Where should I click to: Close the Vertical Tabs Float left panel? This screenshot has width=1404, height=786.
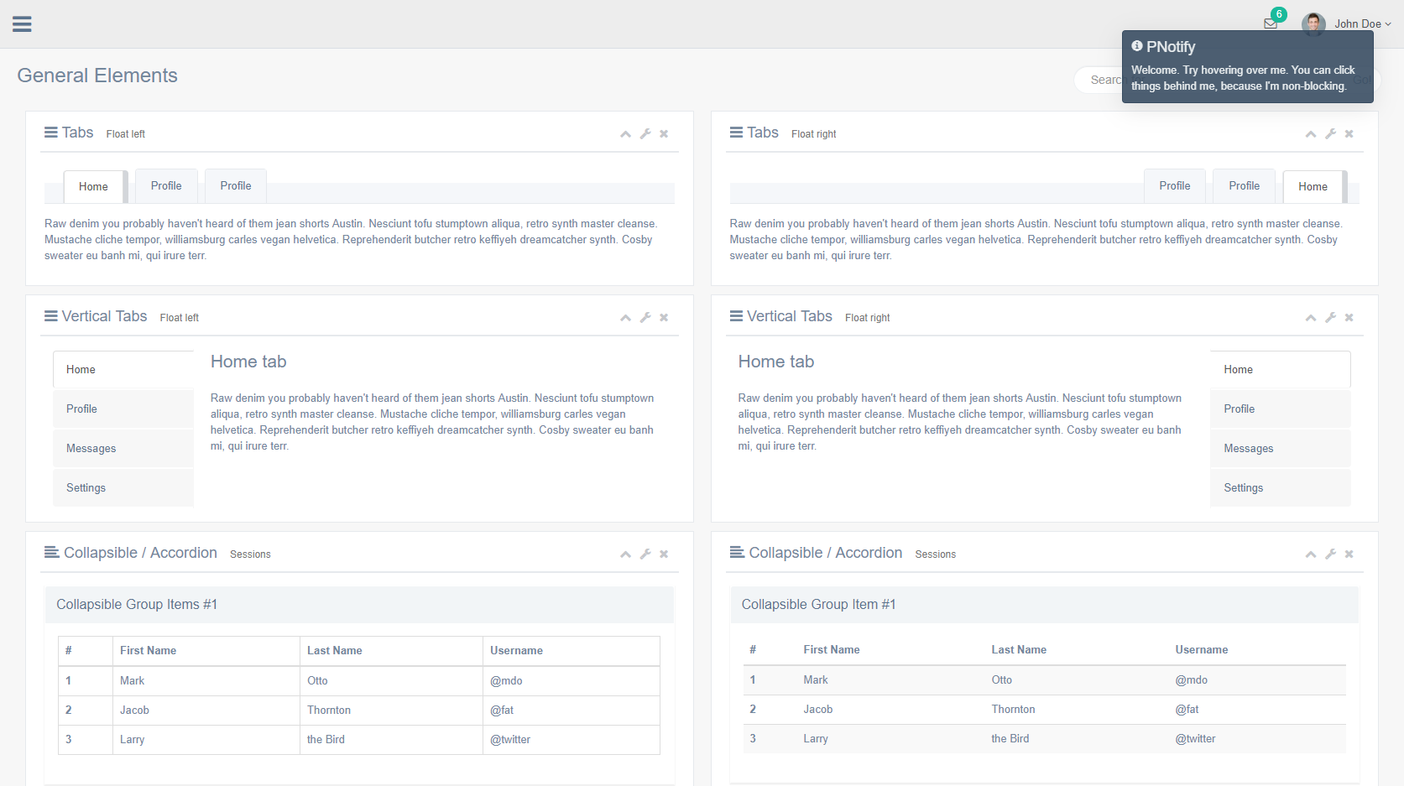(x=664, y=318)
